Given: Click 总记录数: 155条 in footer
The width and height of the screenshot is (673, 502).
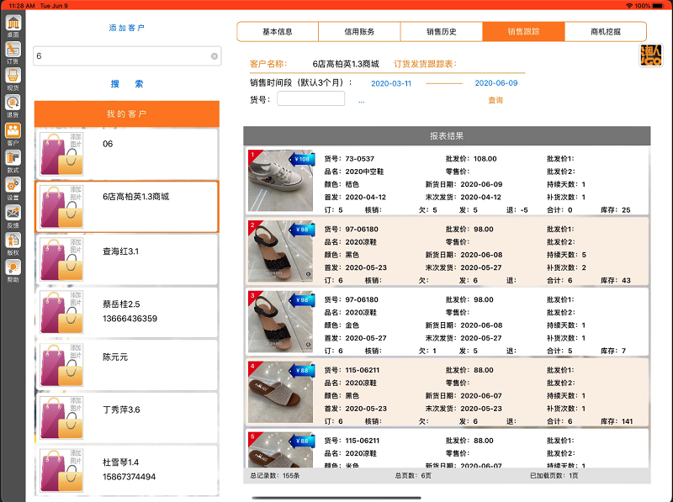Looking at the screenshot, I should (275, 476).
